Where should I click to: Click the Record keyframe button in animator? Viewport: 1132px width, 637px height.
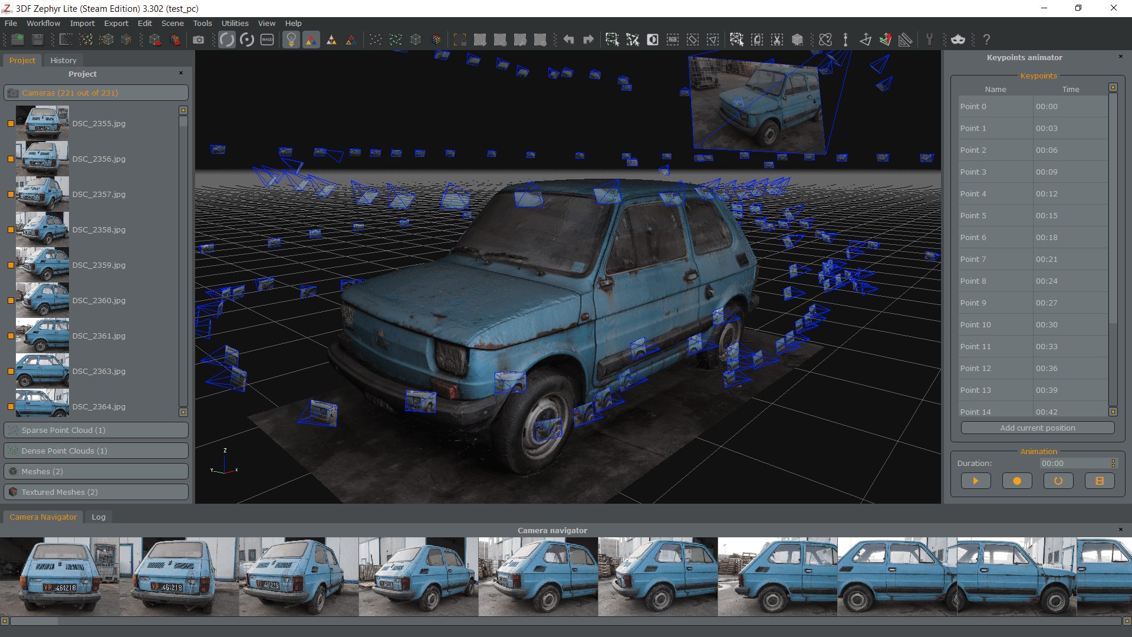pyautogui.click(x=1017, y=481)
